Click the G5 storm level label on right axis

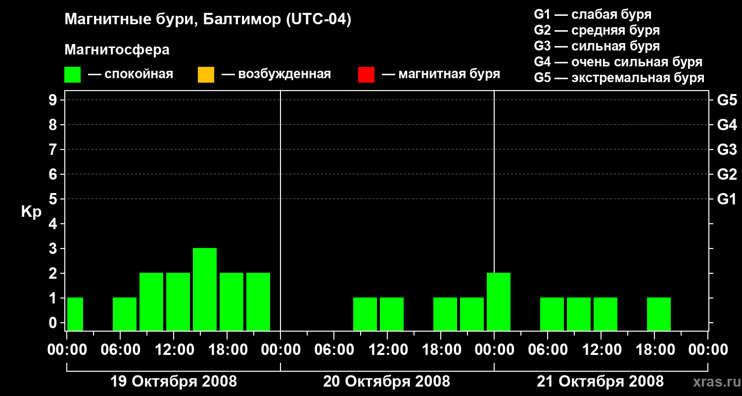coord(727,100)
